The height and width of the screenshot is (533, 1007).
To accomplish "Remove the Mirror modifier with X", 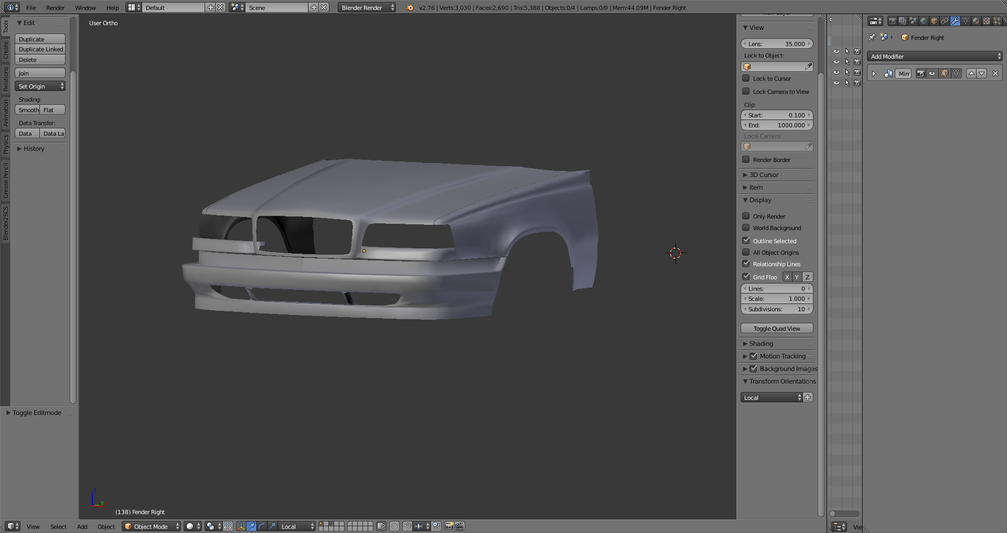I will pyautogui.click(x=995, y=74).
